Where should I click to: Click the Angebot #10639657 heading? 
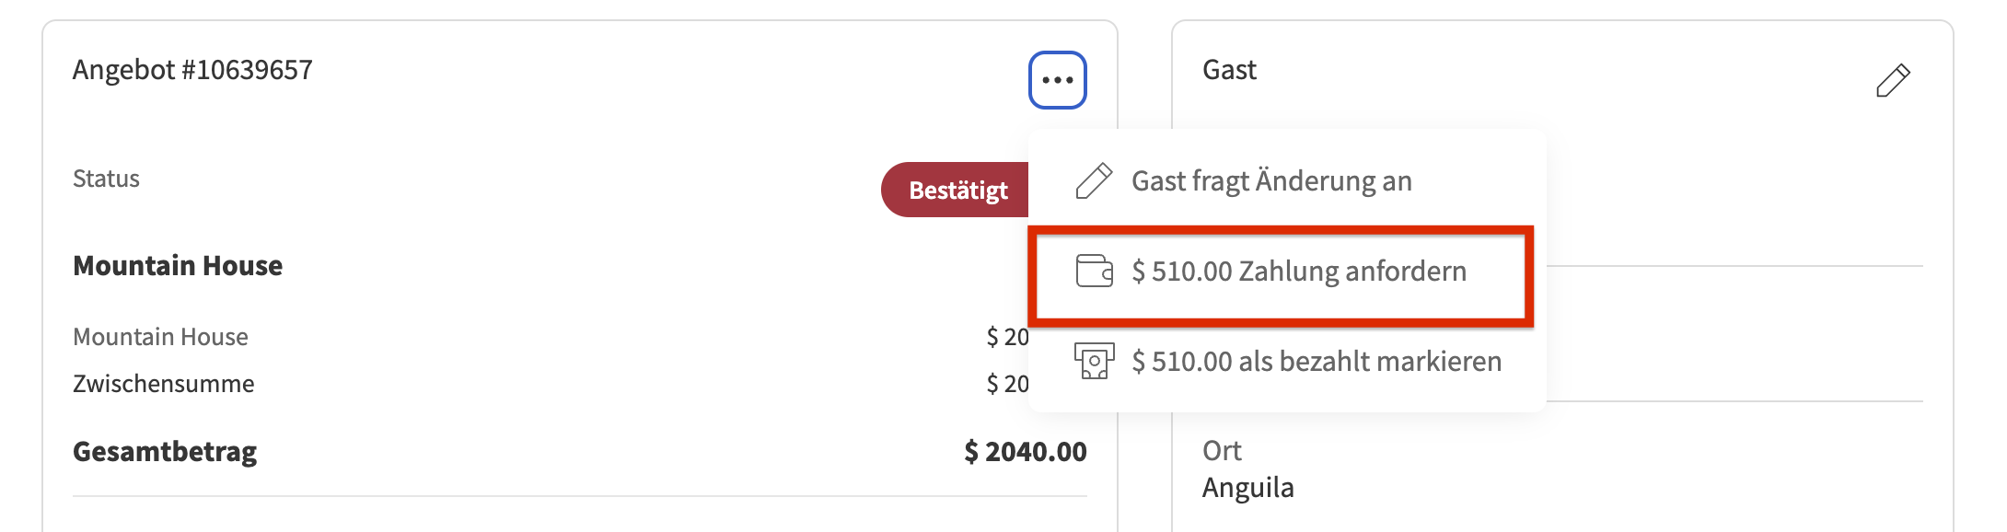pyautogui.click(x=192, y=70)
